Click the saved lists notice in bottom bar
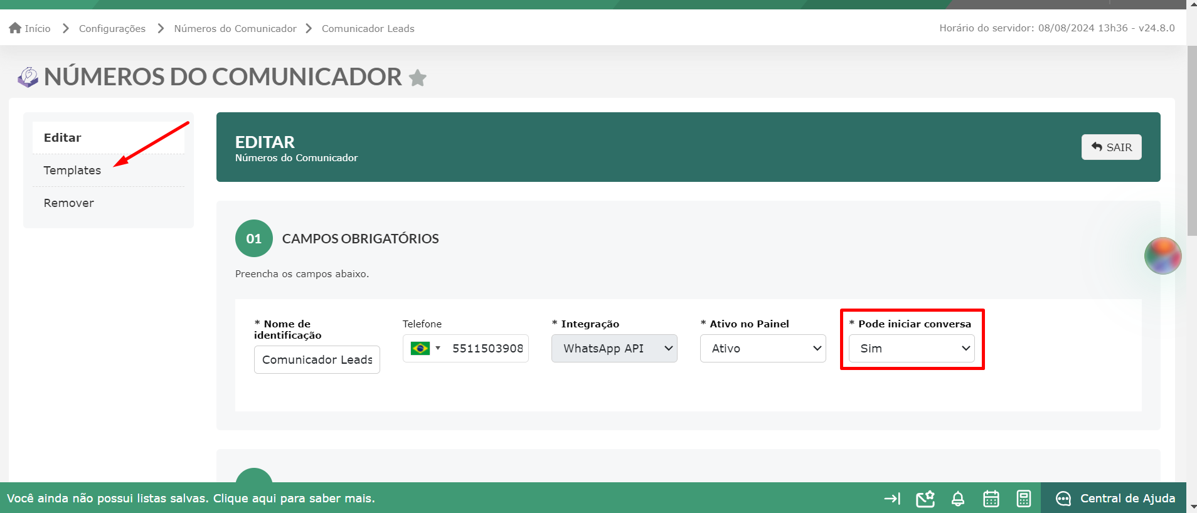The height and width of the screenshot is (513, 1197). (191, 499)
